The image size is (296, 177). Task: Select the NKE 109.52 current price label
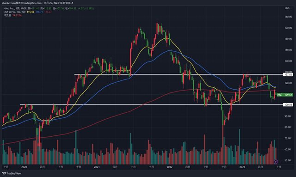point(285,95)
